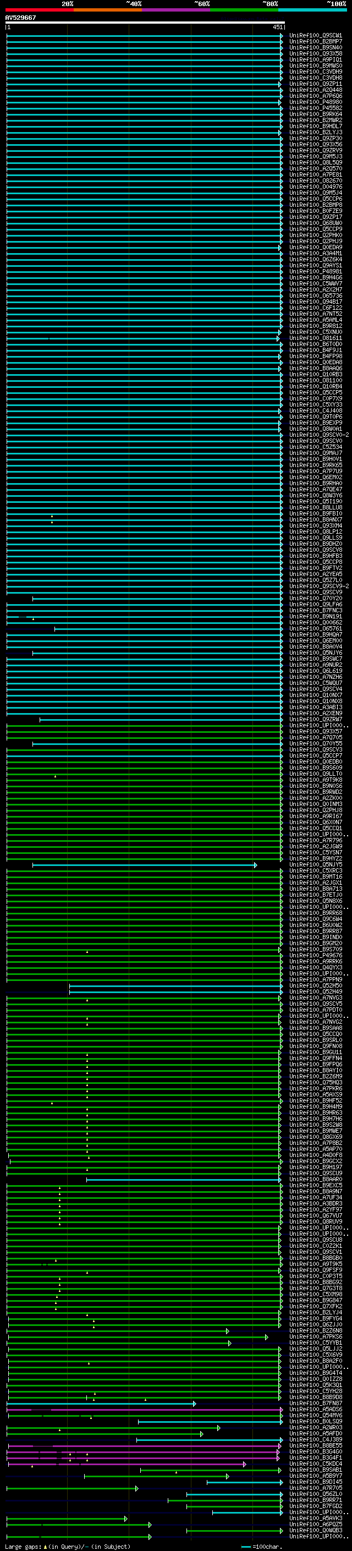Select the UniRef100_P45582 label
The image size is (352, 1551).
pos(315,108)
